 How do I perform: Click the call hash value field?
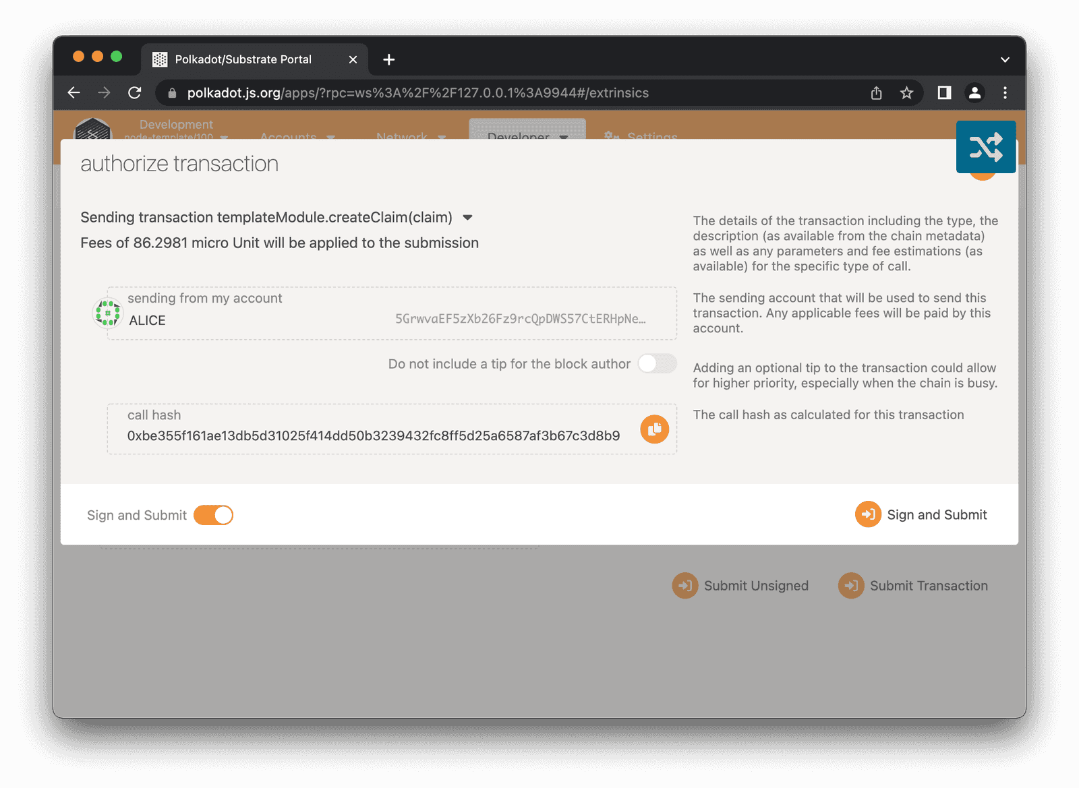373,436
